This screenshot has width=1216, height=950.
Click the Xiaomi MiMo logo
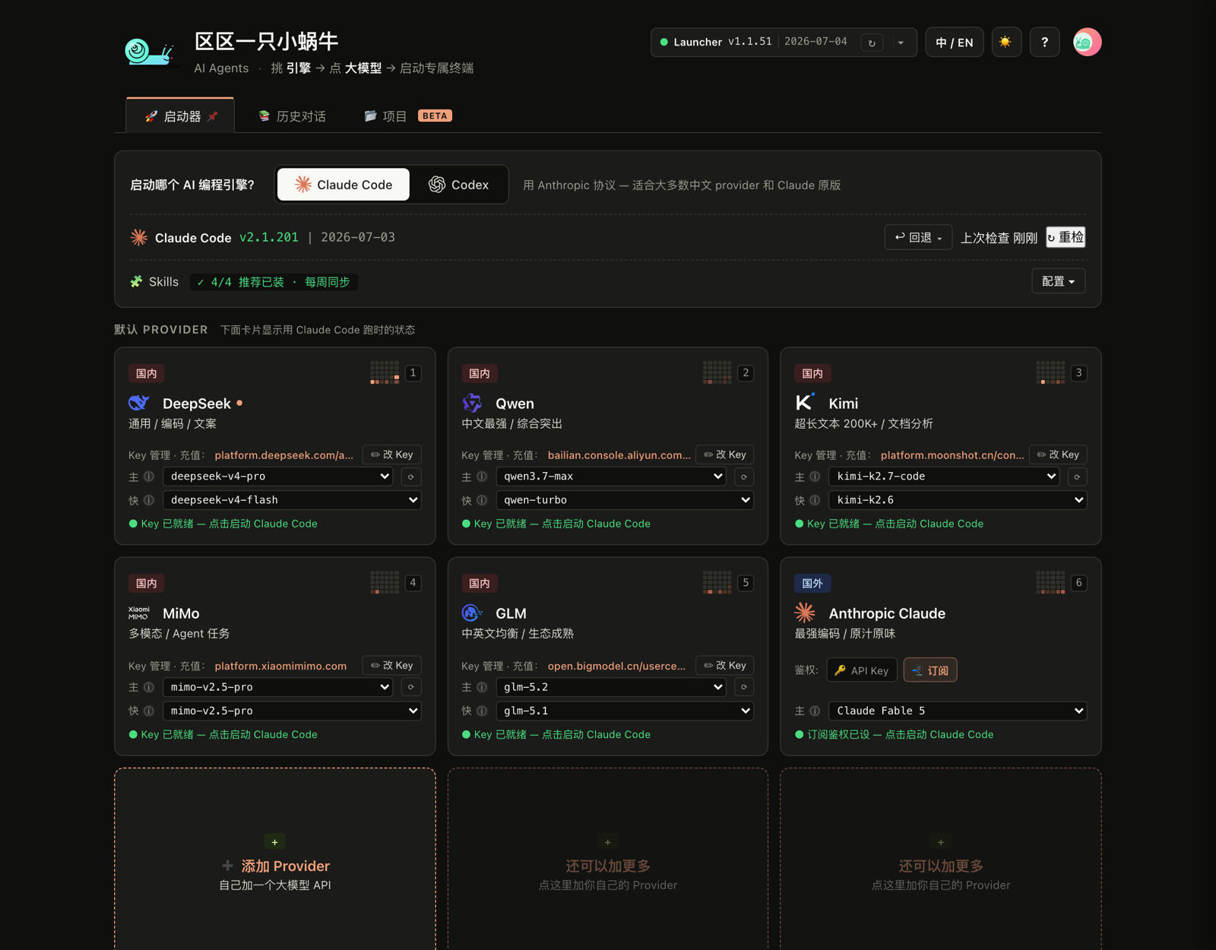(139, 613)
